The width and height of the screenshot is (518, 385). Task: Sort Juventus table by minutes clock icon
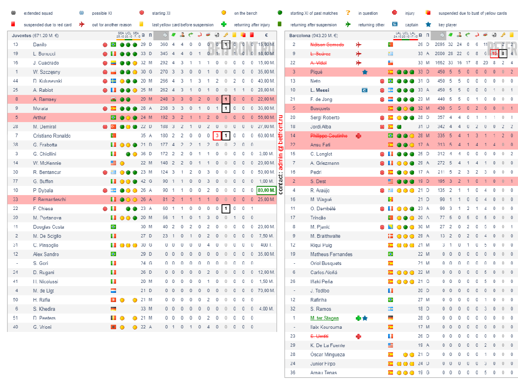tap(165, 35)
